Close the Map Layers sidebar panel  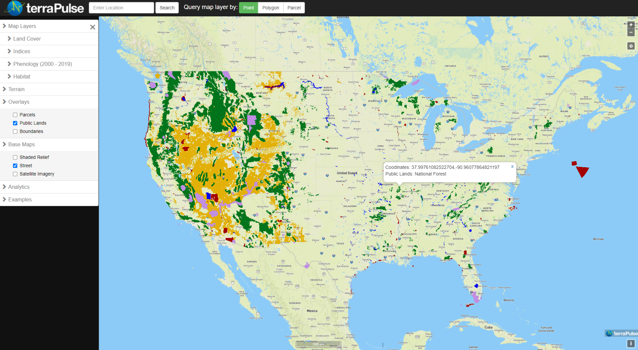[93, 27]
